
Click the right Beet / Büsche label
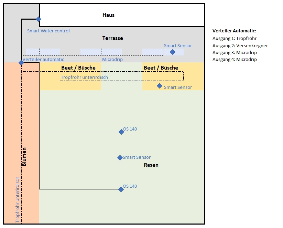tap(161, 68)
